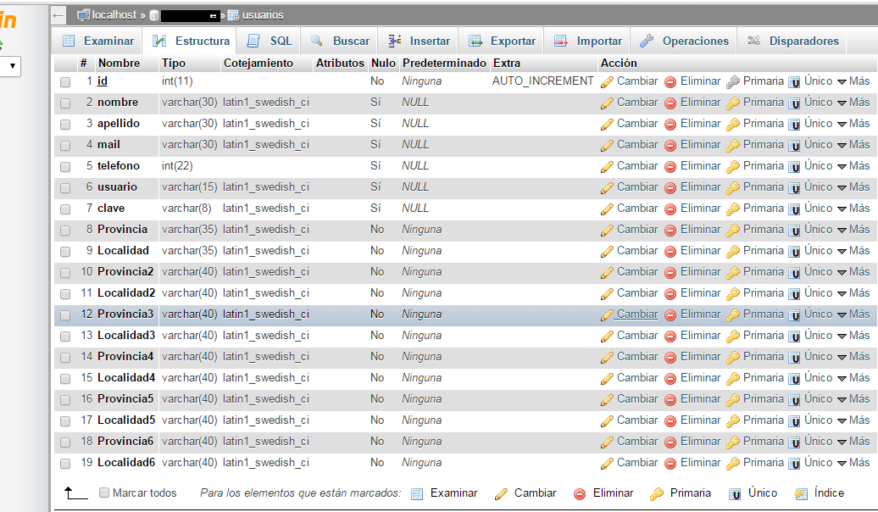
Task: Click the Único icon in the mail row
Action: point(794,146)
